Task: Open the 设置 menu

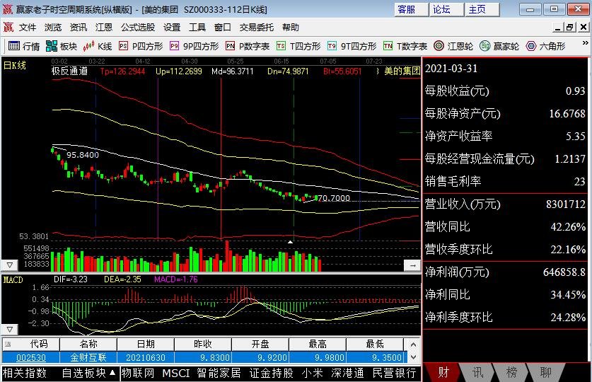Action: point(172,27)
